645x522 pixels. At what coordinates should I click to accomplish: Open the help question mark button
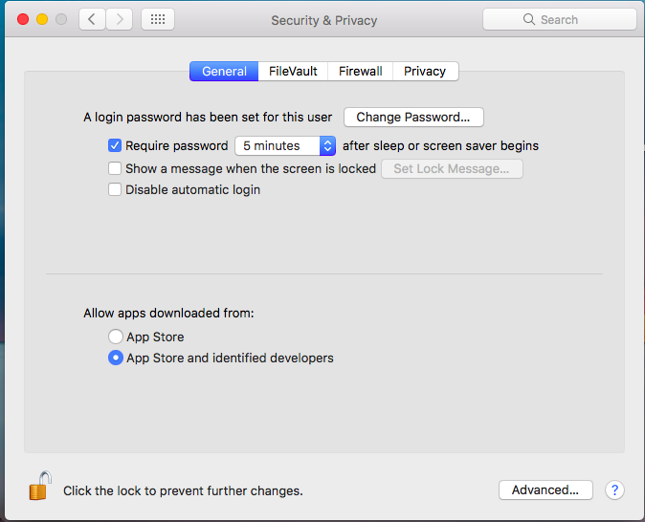pos(614,489)
